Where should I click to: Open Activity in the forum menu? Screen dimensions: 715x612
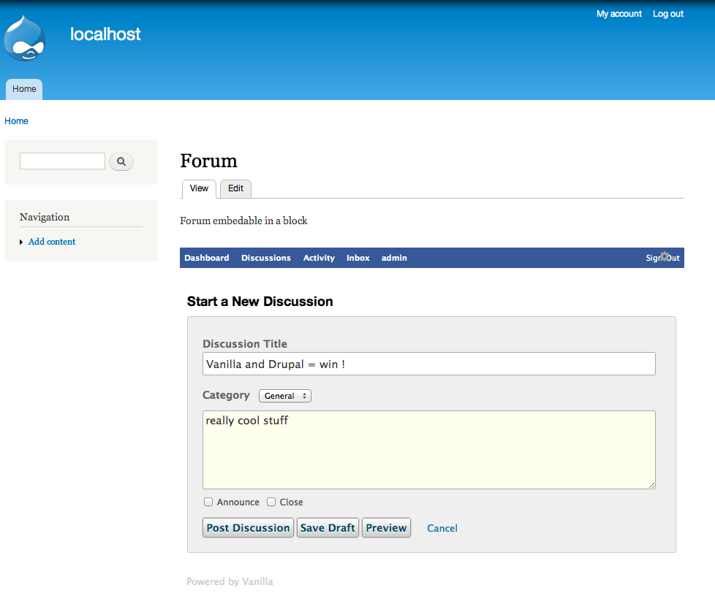click(x=319, y=258)
